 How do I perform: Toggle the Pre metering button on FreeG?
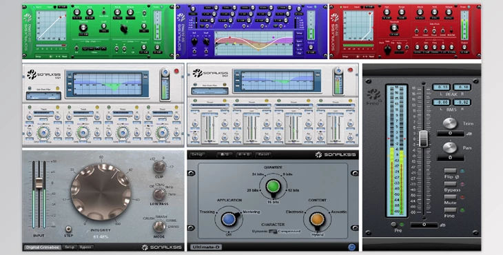[x=393, y=224]
